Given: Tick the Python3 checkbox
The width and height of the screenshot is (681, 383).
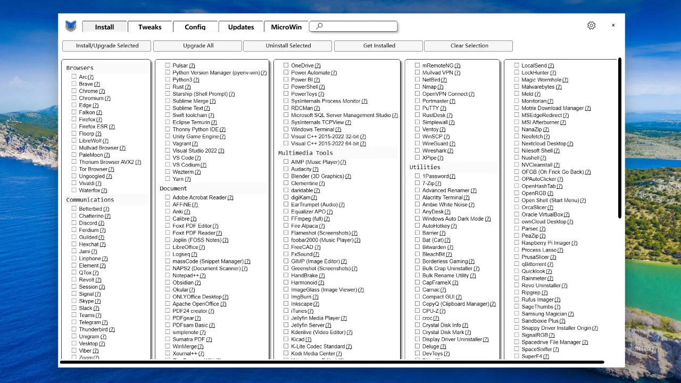Looking at the screenshot, I should 168,80.
